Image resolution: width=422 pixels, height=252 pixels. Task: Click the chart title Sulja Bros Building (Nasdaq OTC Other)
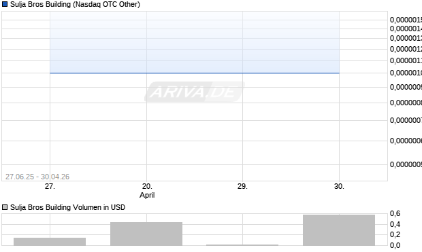pyautogui.click(x=75, y=4)
